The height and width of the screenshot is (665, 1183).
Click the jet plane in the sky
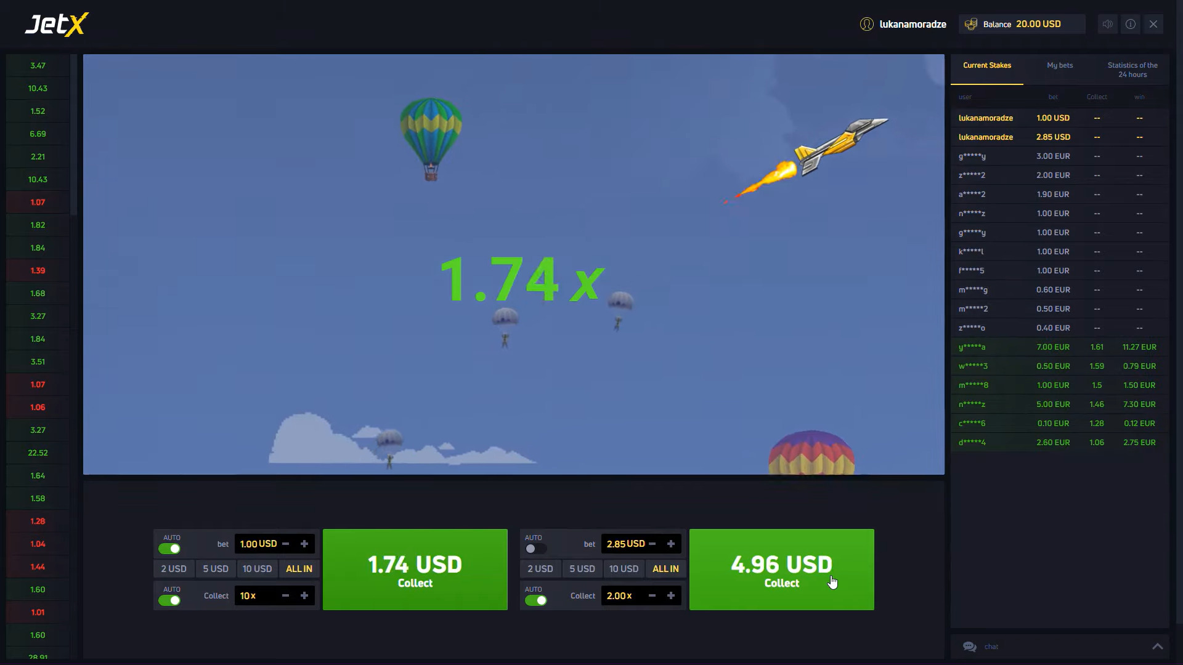tap(841, 147)
